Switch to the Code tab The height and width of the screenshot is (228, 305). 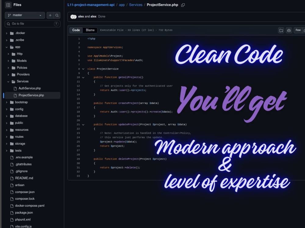(x=76, y=30)
